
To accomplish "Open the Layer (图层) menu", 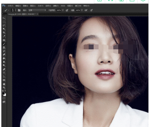I will (33, 6).
